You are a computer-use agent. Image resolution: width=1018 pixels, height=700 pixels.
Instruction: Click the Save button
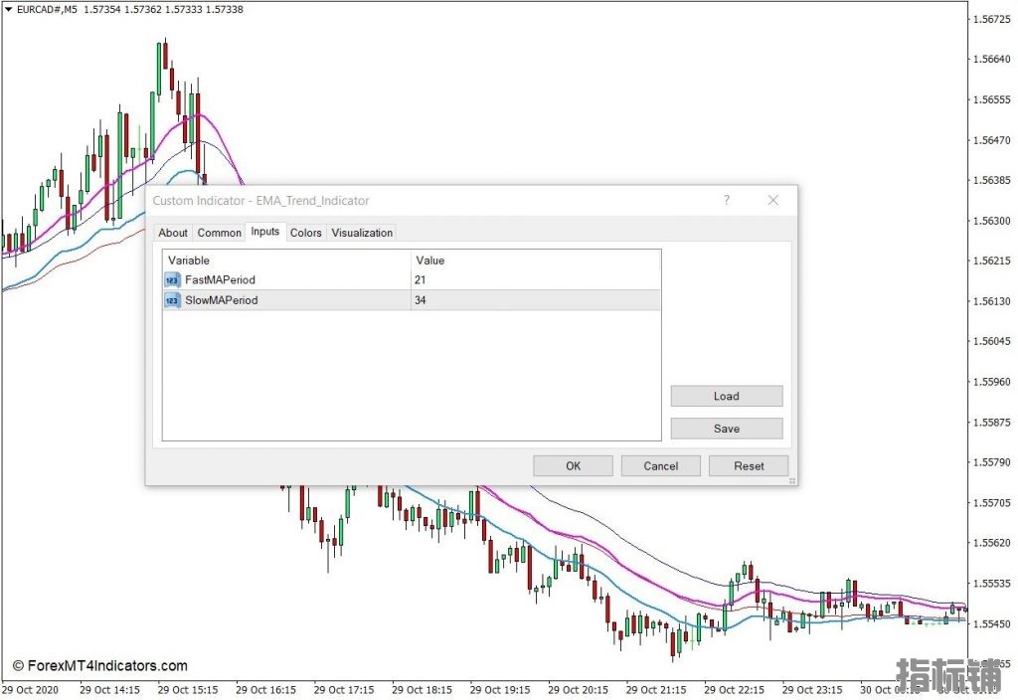point(727,429)
